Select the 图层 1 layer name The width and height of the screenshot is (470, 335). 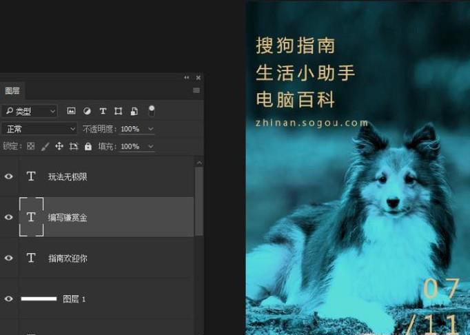[74, 299]
